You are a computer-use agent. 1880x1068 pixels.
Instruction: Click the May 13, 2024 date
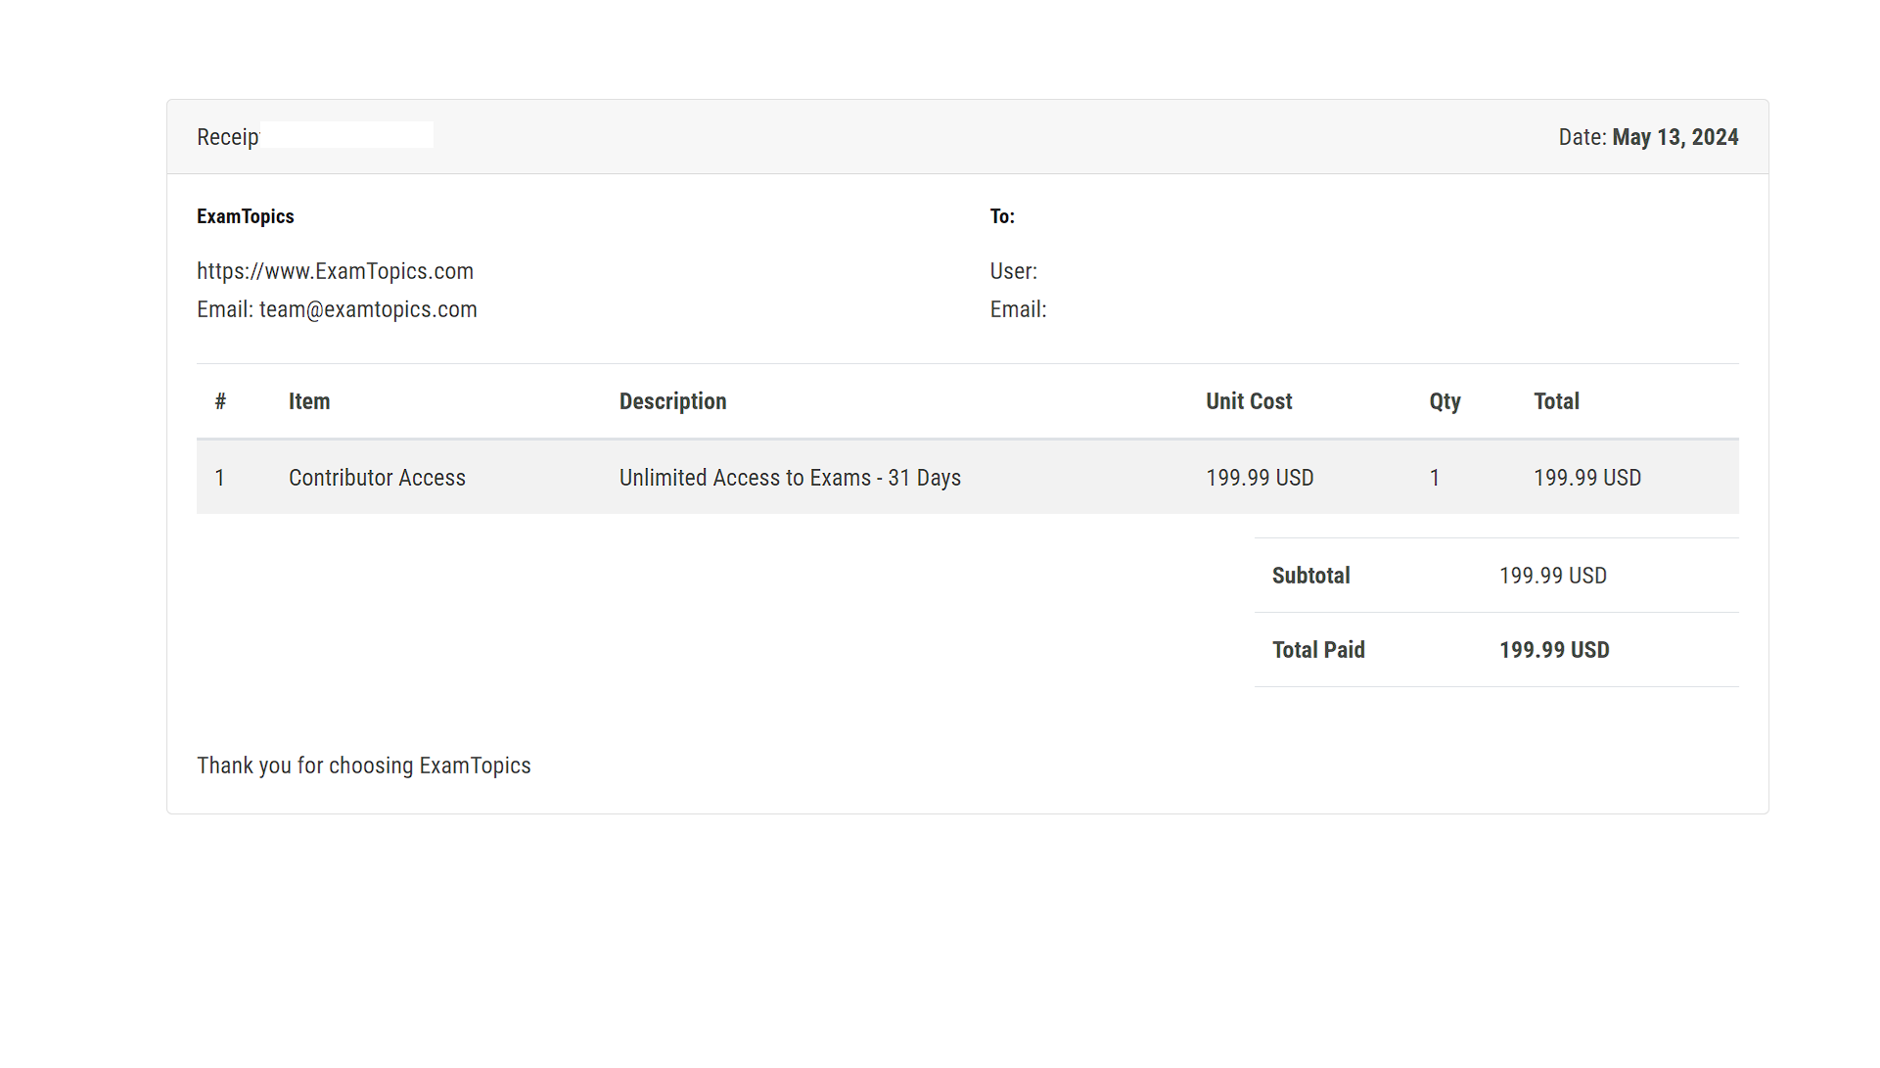coord(1674,137)
